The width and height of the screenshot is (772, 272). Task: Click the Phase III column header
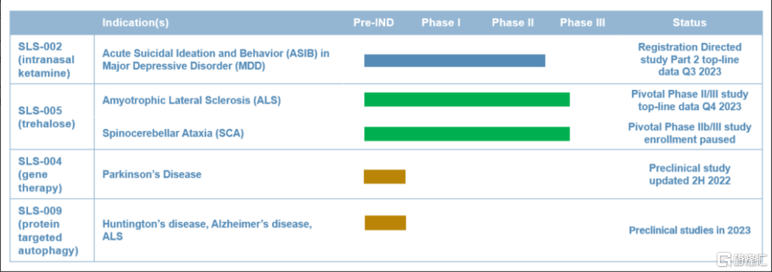pos(583,23)
